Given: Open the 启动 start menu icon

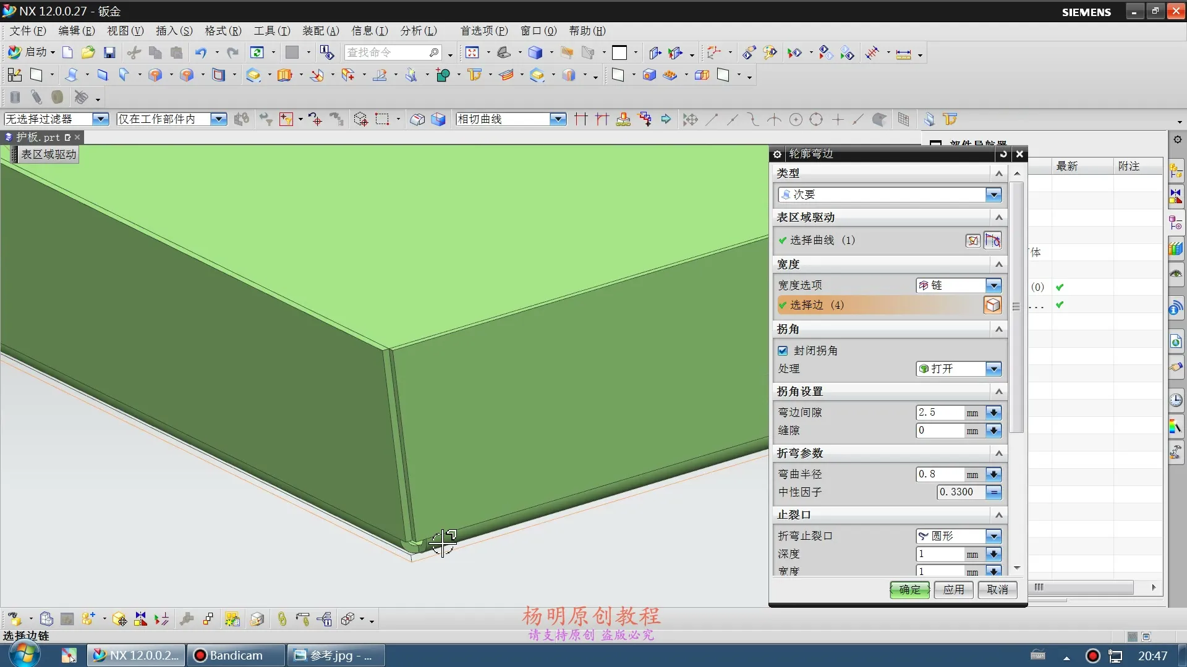Looking at the screenshot, I should click(x=30, y=52).
